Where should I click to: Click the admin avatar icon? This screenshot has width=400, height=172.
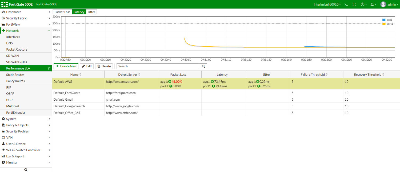[383, 4]
